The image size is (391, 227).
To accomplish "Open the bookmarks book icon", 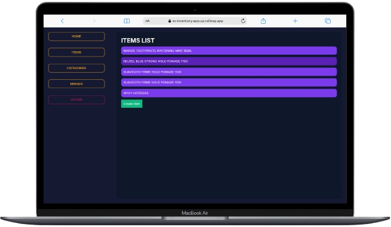I will click(x=127, y=21).
